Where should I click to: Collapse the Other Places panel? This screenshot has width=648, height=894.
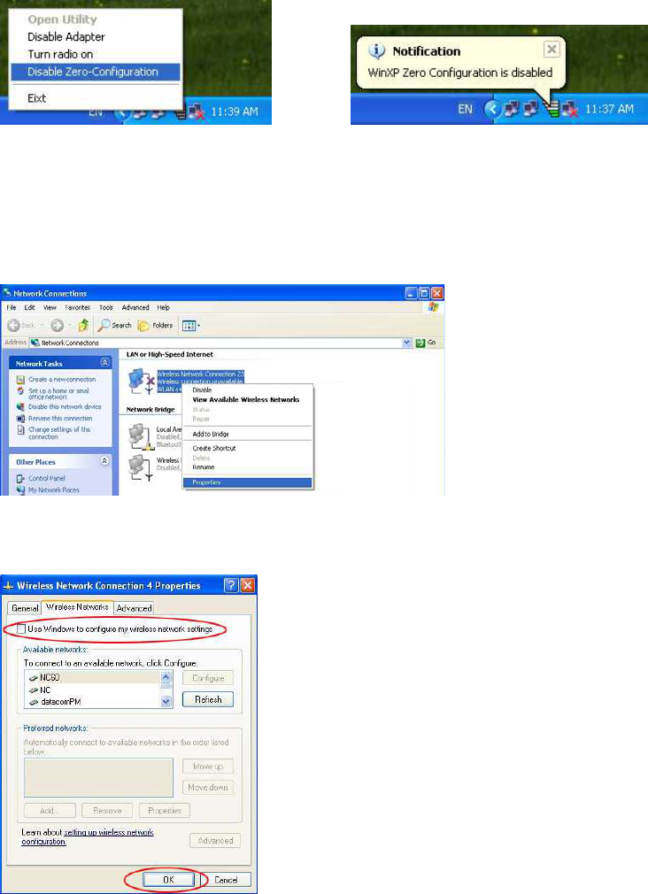pos(105,460)
